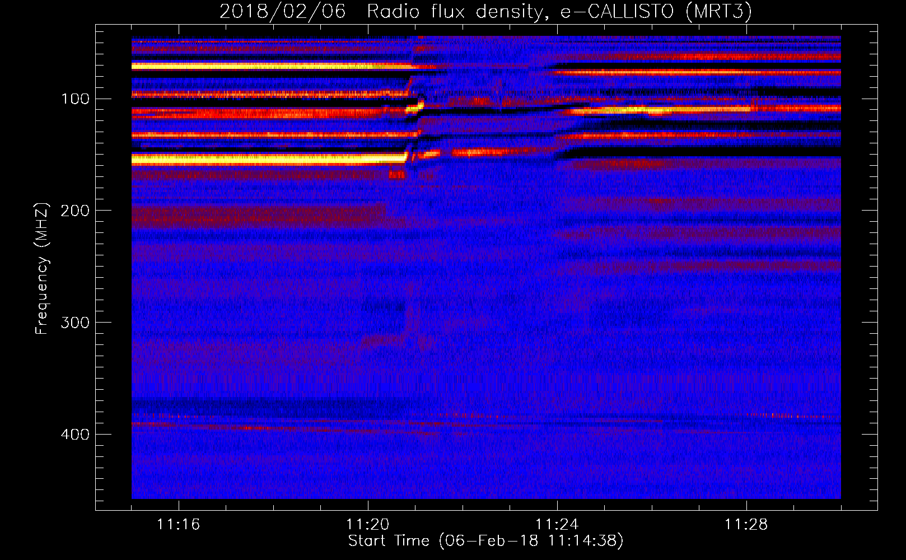The height and width of the screenshot is (560, 906).
Task: Click the plot title "2018/02/06 Radio flux density, e-CALLISTO (MRT3)"
Action: coord(485,12)
